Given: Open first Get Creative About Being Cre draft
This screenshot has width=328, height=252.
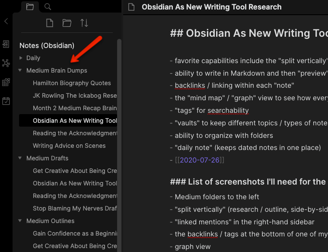Looking at the screenshot, I should (75, 171).
